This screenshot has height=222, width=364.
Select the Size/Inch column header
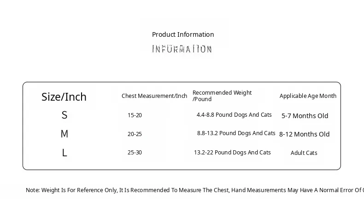coord(64,97)
